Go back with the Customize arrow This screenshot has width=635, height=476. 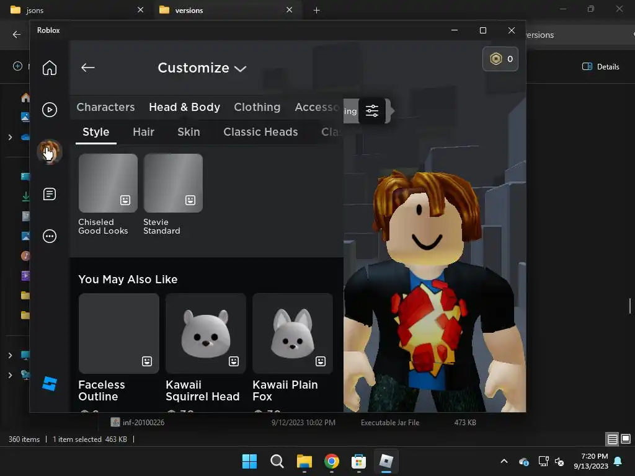[88, 68]
